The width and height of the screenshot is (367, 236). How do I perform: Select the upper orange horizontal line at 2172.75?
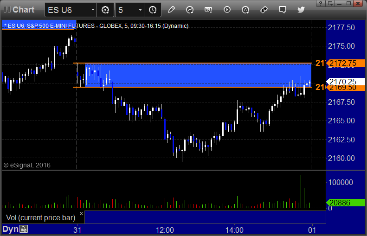point(192,63)
